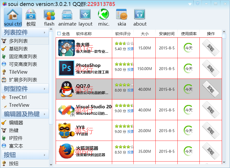Screen dimensions: 230x168
Task: Click the Visual Studio logo icon
Action: (67, 110)
